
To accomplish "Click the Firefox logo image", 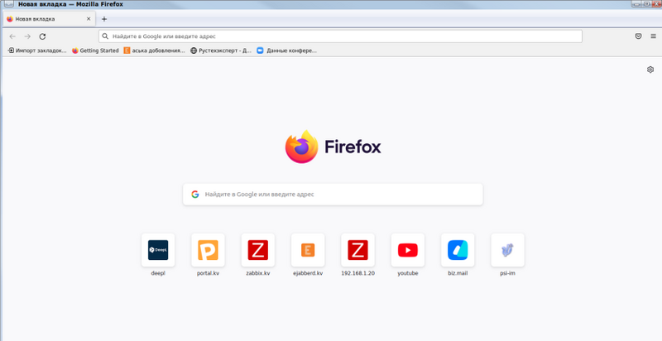I will (x=301, y=146).
